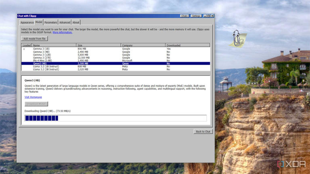This screenshot has width=310, height=174.
Task: Open the Appearance tab
Action: click(x=27, y=23)
